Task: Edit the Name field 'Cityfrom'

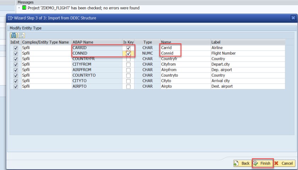Action: click(186, 64)
